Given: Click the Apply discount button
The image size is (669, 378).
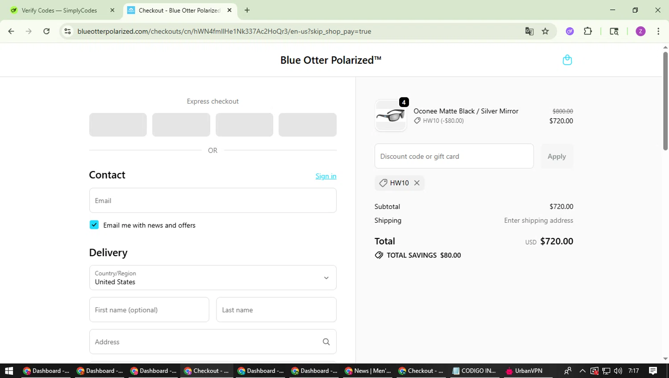Looking at the screenshot, I should pyautogui.click(x=557, y=156).
